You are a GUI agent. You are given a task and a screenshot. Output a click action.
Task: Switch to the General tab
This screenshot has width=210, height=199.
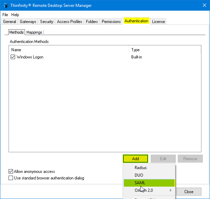(x=10, y=22)
